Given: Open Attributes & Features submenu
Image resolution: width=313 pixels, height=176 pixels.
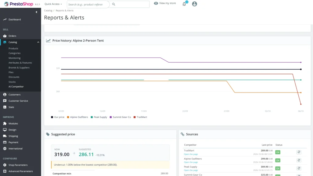Looking at the screenshot, I should pyautogui.click(x=20, y=63).
